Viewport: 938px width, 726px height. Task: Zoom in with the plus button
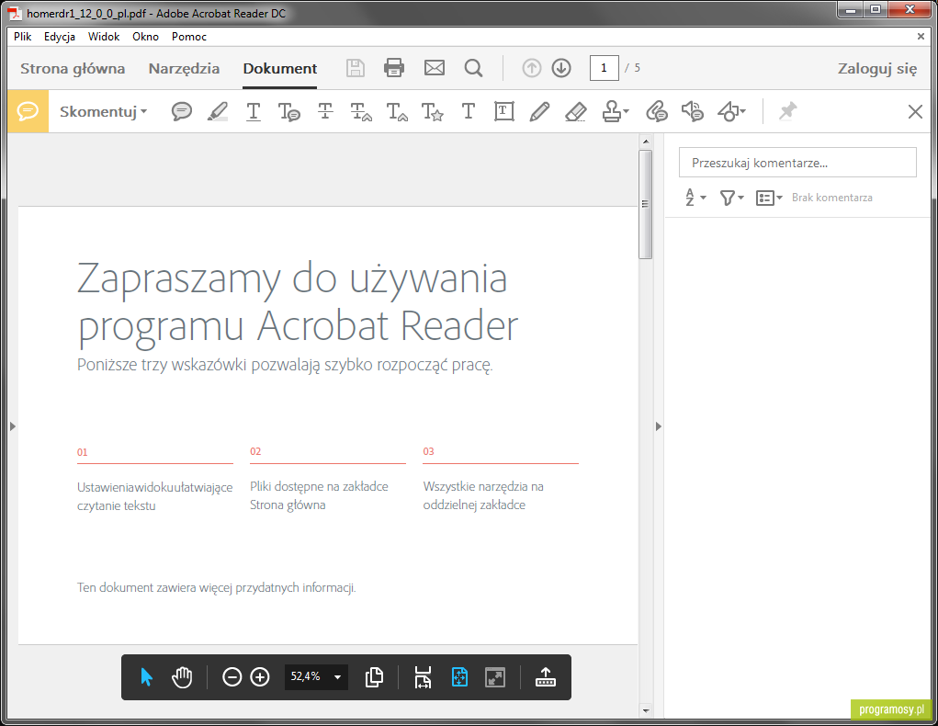point(260,677)
